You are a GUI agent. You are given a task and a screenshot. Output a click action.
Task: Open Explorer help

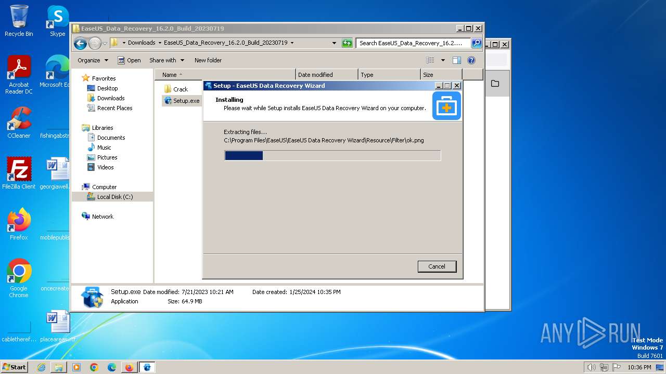471,60
